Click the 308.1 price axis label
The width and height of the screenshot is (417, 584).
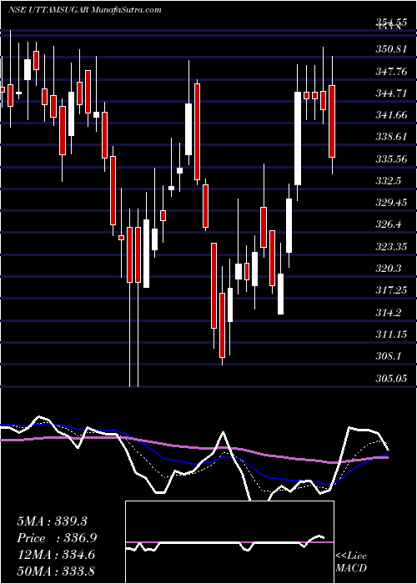[x=389, y=357]
